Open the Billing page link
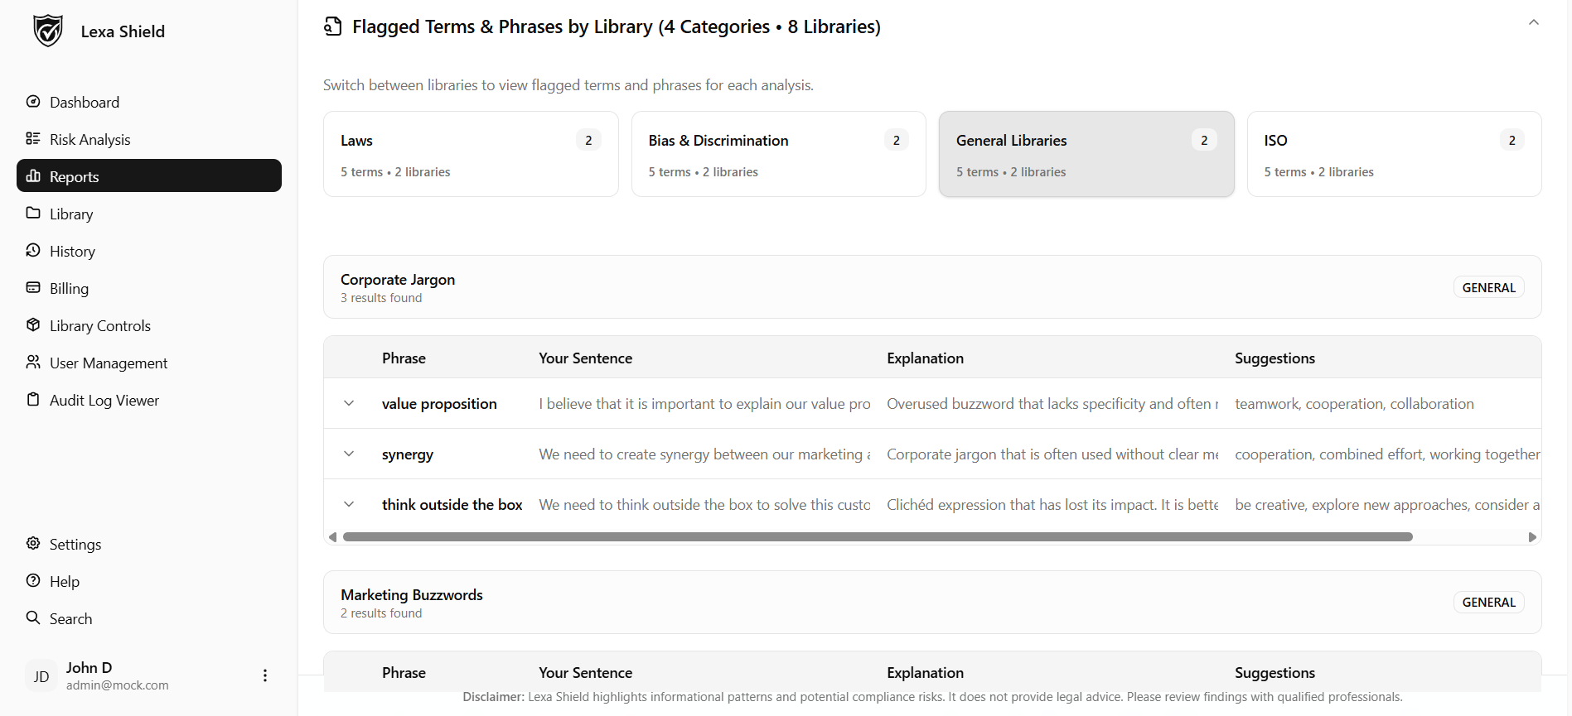Screen dimensions: 1572x716 (149, 288)
